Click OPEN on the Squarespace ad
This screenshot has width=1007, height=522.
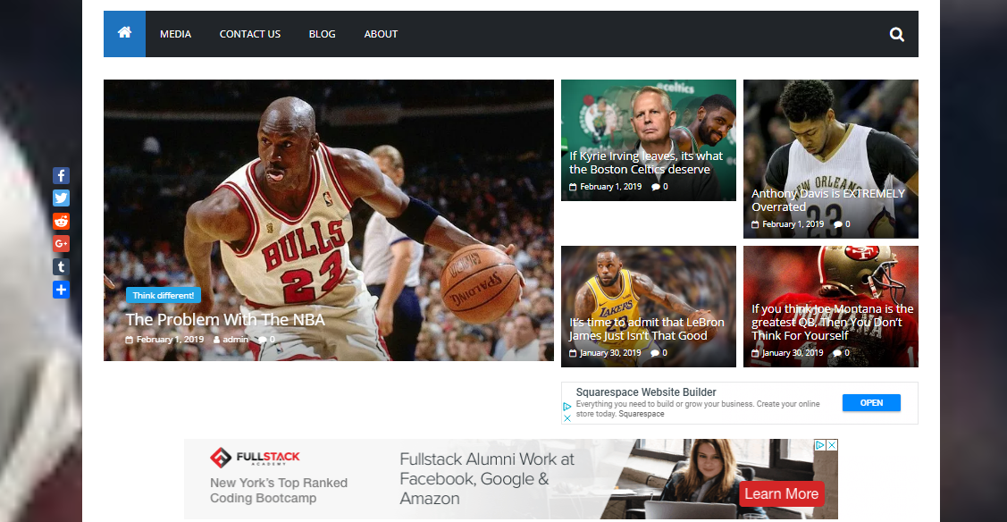click(871, 402)
